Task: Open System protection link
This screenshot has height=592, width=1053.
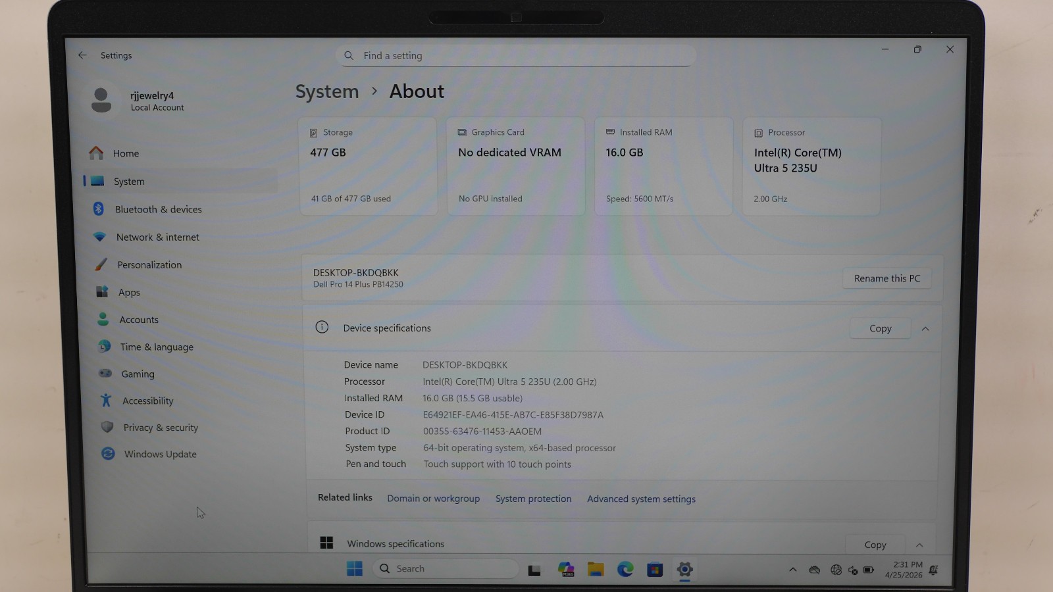Action: pyautogui.click(x=534, y=499)
